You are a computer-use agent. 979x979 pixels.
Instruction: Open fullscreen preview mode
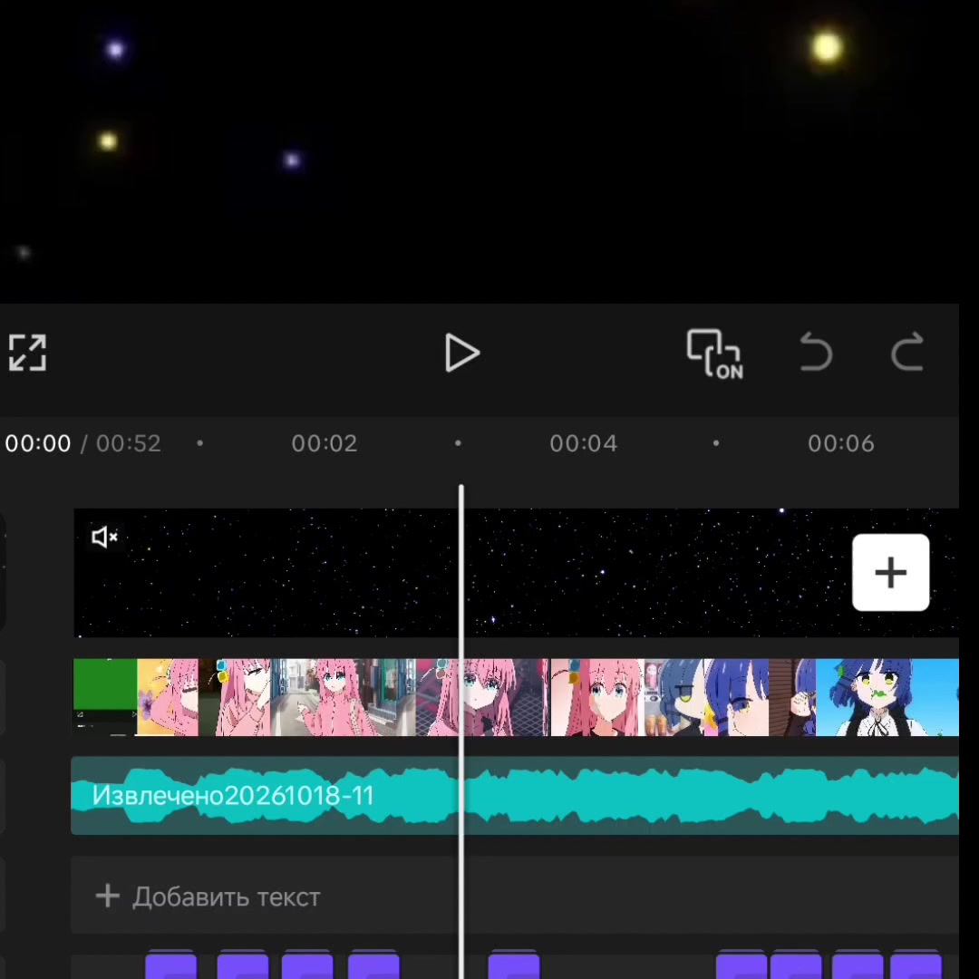[27, 353]
